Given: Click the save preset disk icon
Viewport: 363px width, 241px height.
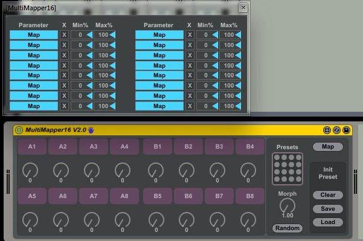Looking at the screenshot, I should 346,130.
